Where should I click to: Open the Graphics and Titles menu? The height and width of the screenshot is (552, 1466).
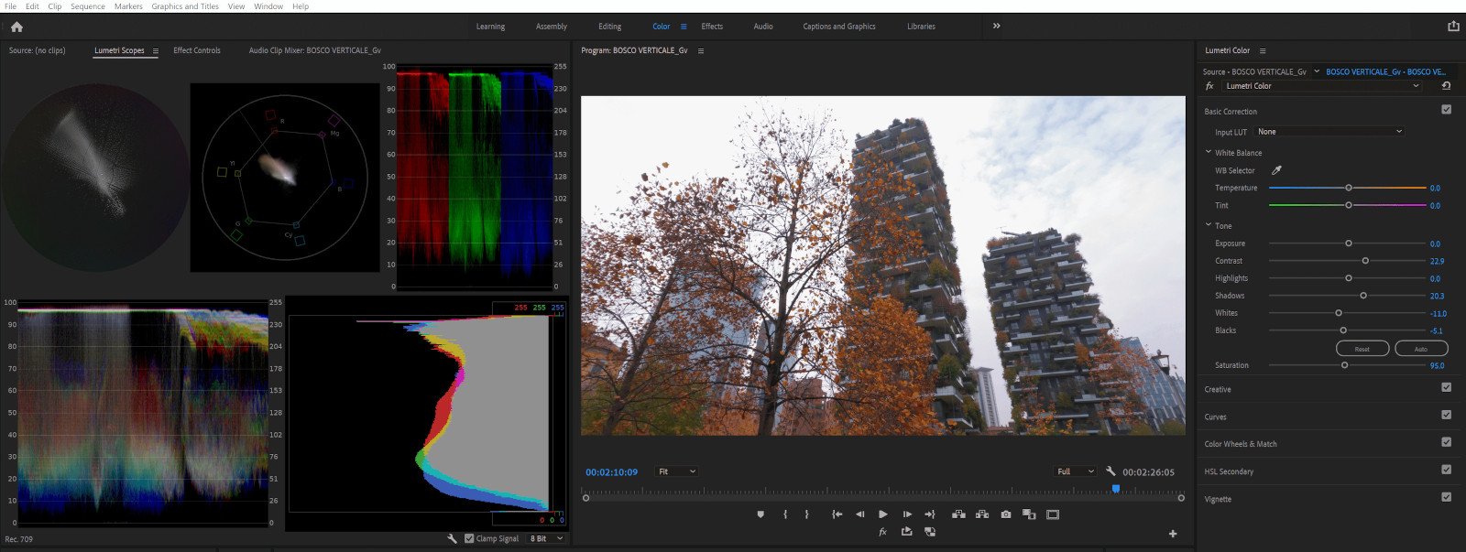click(x=185, y=6)
